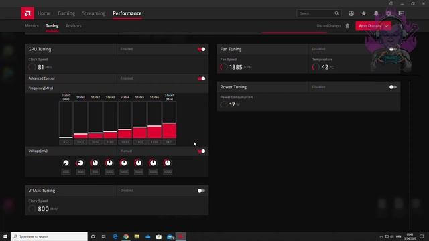Toggle the sidebar panel icon

click(x=402, y=13)
